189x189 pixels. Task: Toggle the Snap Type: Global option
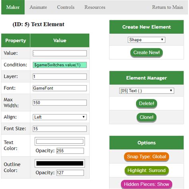[x=146, y=157]
